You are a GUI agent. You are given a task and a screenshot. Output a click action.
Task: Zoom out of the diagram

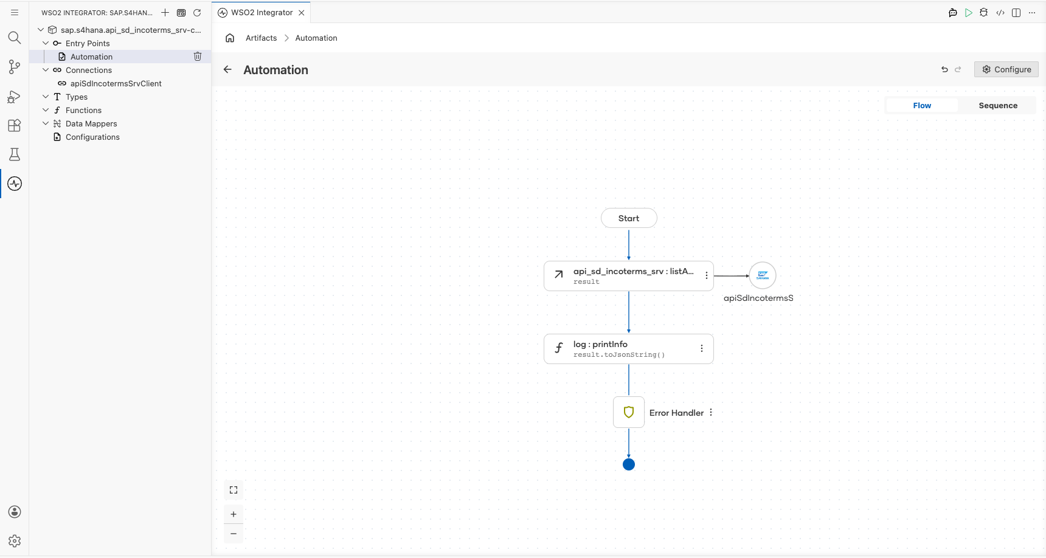point(234,534)
